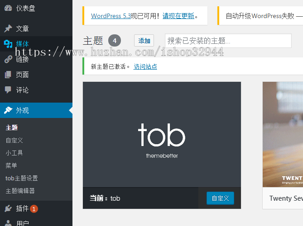The height and width of the screenshot is (226, 303).
Task: Click the Appearance paintbrush icon
Action: pyautogui.click(x=8, y=110)
